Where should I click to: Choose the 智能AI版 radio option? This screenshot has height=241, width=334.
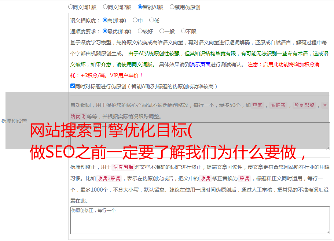coord(140,7)
